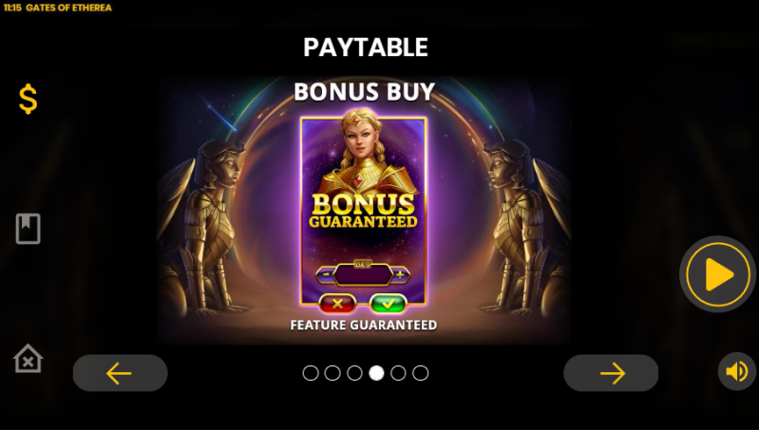Click the bet amount display field

[x=363, y=274]
